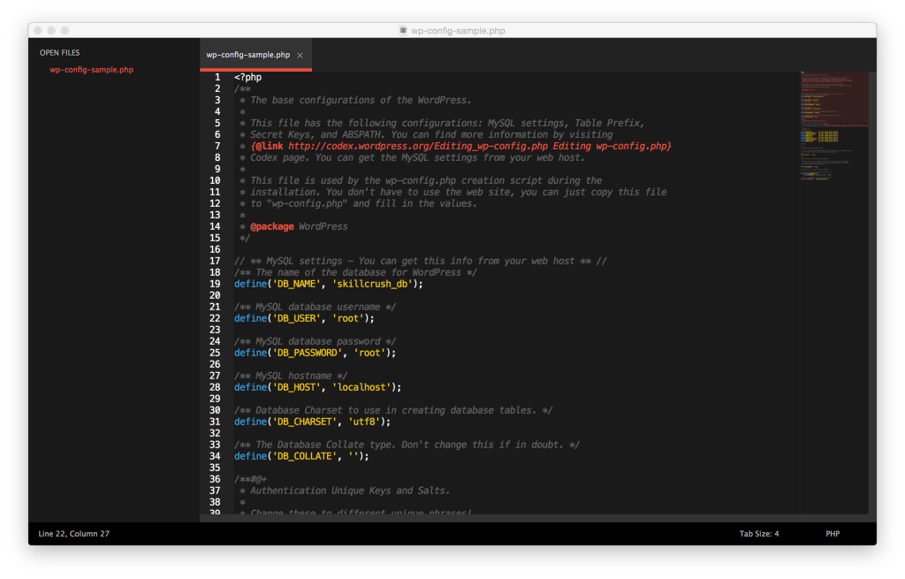Click the Database Charset comment on line 30

(x=393, y=410)
